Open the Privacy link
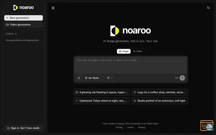The height and width of the screenshot is (135, 216). 142,127
